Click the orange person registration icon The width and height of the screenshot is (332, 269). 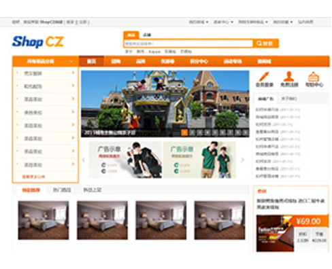tap(289, 76)
